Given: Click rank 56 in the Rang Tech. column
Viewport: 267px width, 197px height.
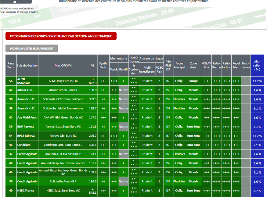Looking at the screenshot, I should click(11, 81).
